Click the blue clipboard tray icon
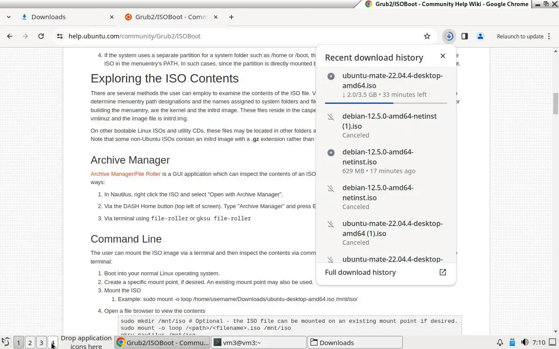 click(x=512, y=342)
